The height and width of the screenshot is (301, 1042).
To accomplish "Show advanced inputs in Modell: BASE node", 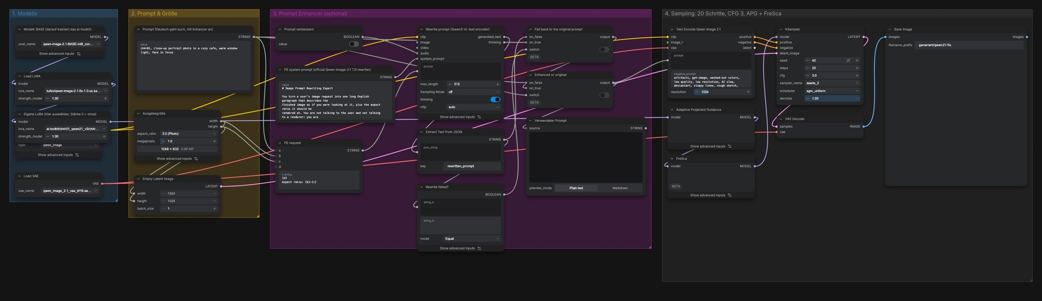I will pos(60,54).
